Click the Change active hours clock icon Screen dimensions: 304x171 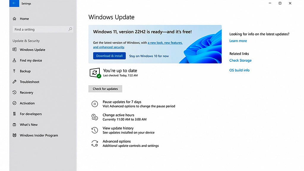[95, 117]
